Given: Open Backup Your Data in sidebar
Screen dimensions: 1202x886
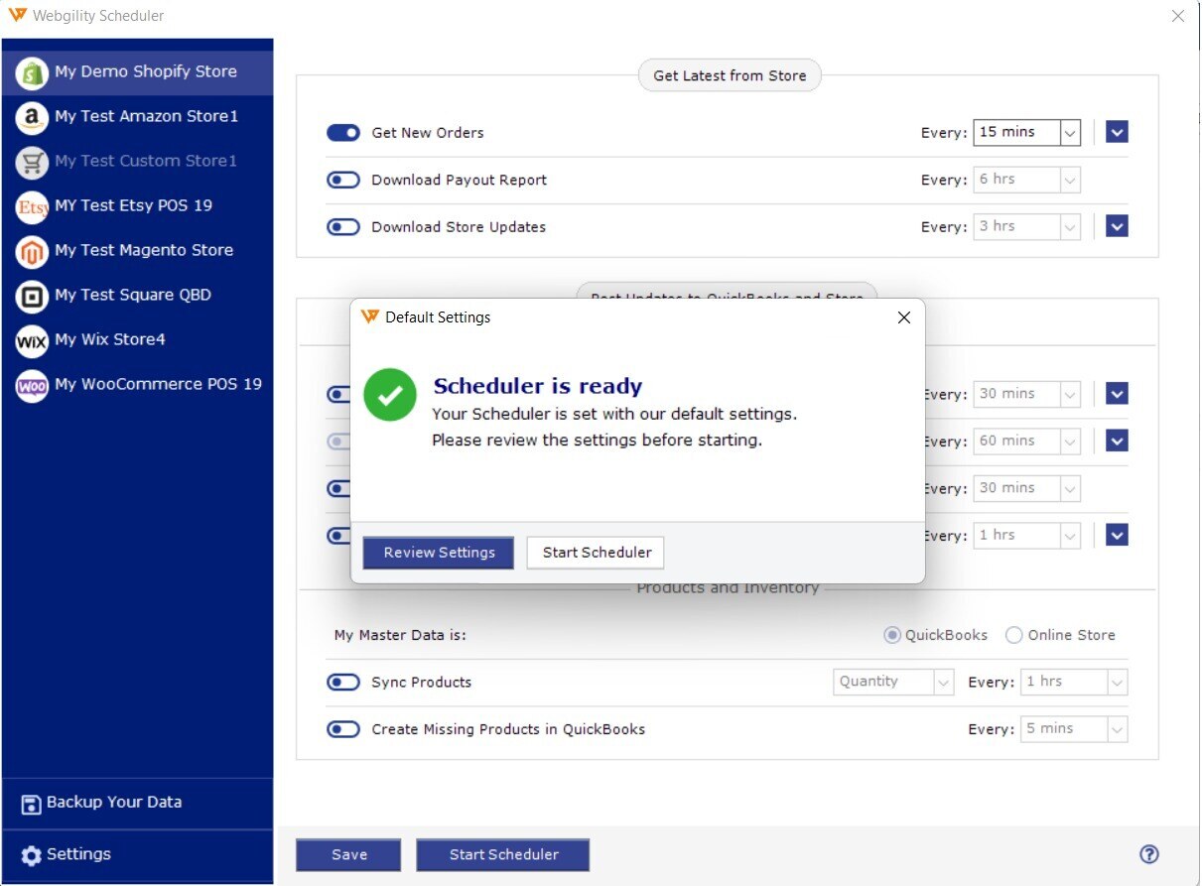Looking at the screenshot, I should tap(114, 803).
